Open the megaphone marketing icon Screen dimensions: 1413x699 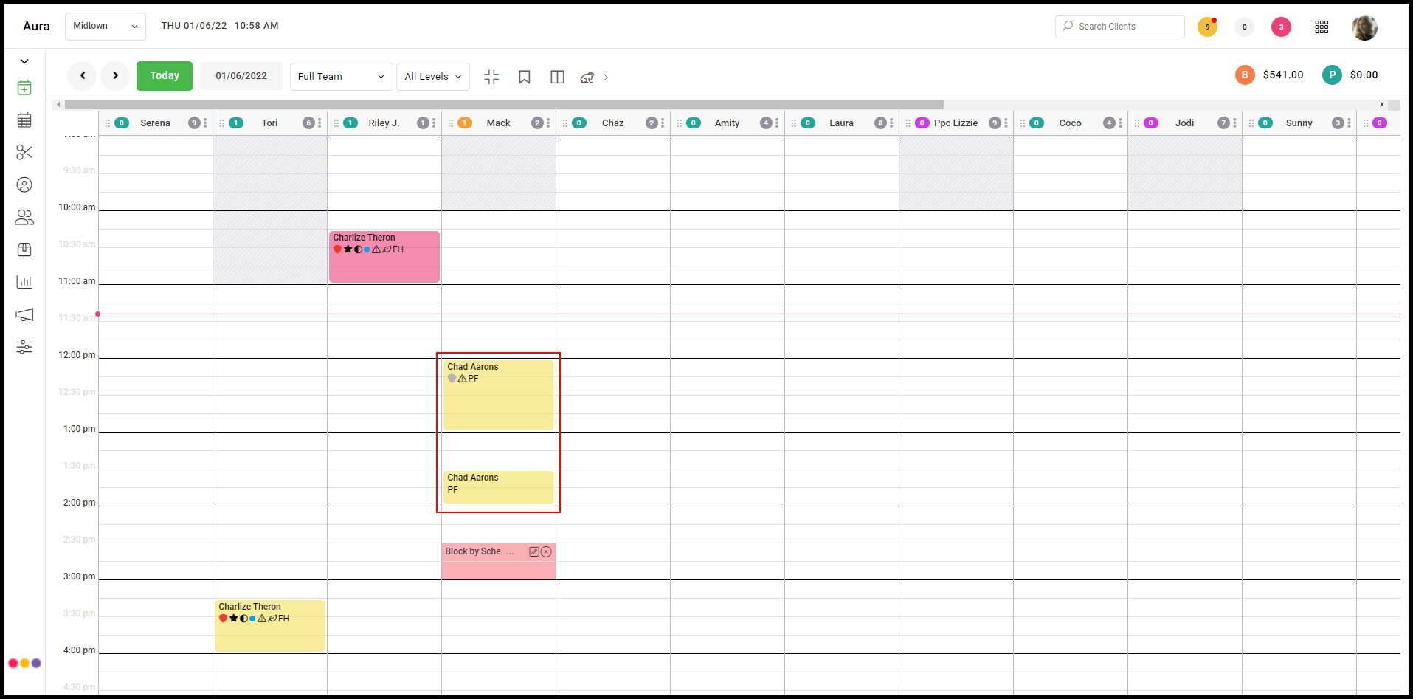24,314
